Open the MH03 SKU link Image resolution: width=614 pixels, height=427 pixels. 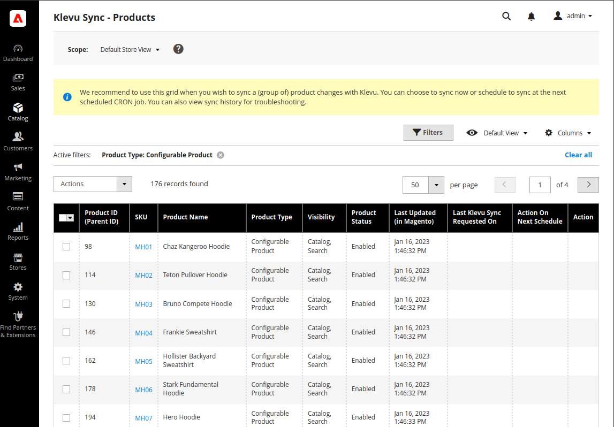click(x=143, y=304)
